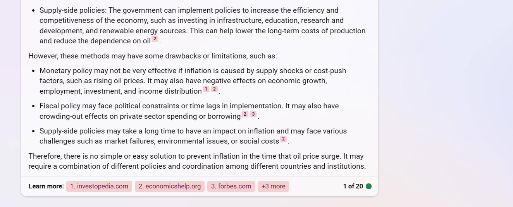Click the "However, these methods" paragraph
Screen dimensions: 513x207
point(153,56)
